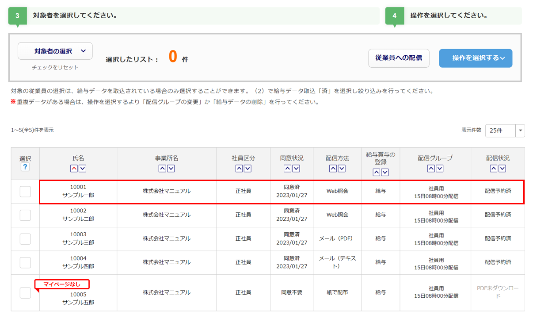The height and width of the screenshot is (315, 533).
Task: Sort 給与賞与の登録 column ascending
Action: coord(376,173)
